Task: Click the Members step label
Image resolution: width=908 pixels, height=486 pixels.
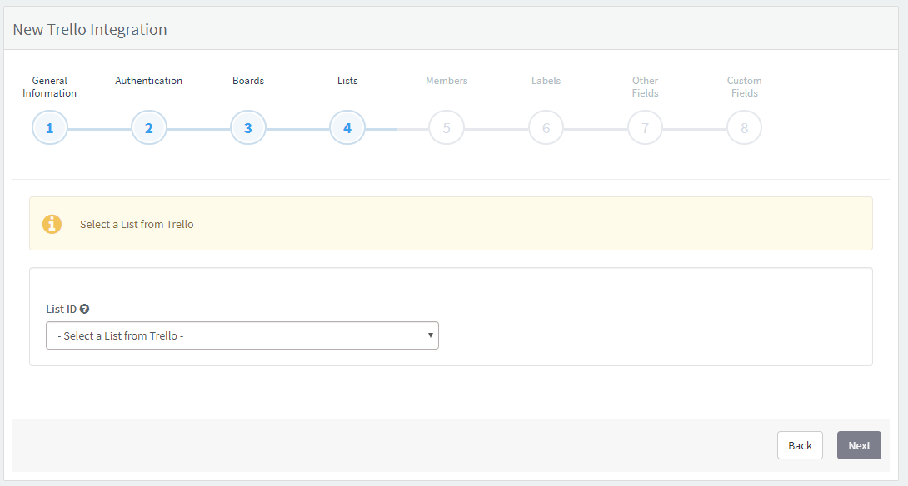Action: (447, 81)
